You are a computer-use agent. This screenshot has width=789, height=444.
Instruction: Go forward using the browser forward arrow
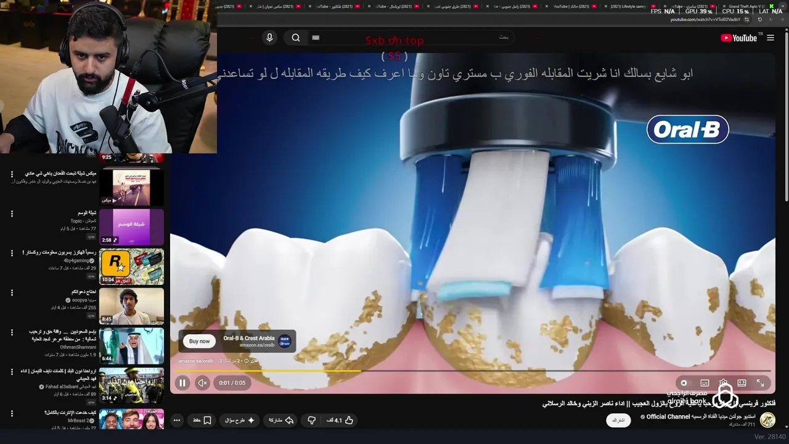pos(771,20)
